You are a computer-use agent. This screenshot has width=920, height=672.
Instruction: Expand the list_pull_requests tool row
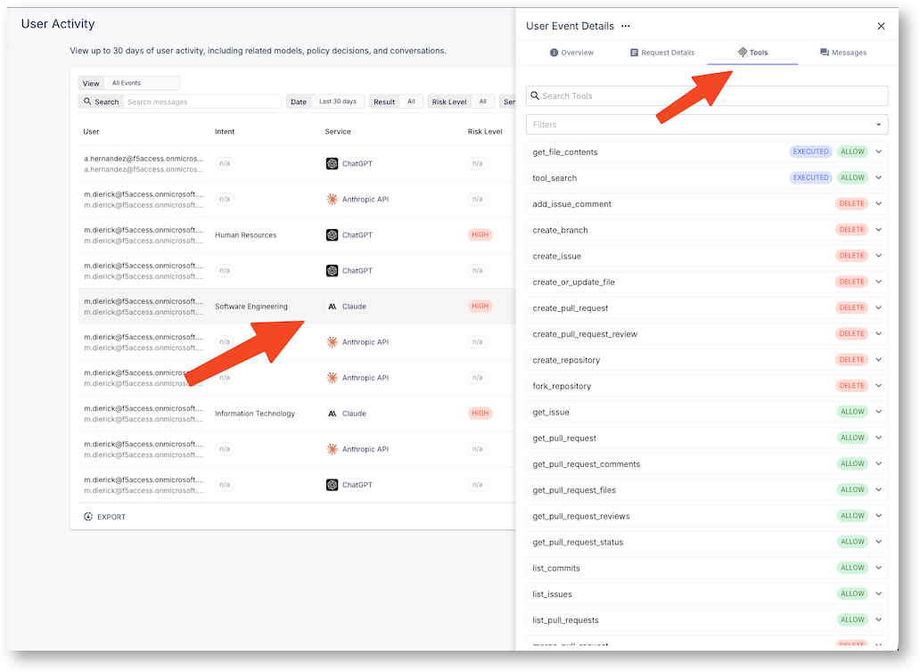(x=879, y=619)
